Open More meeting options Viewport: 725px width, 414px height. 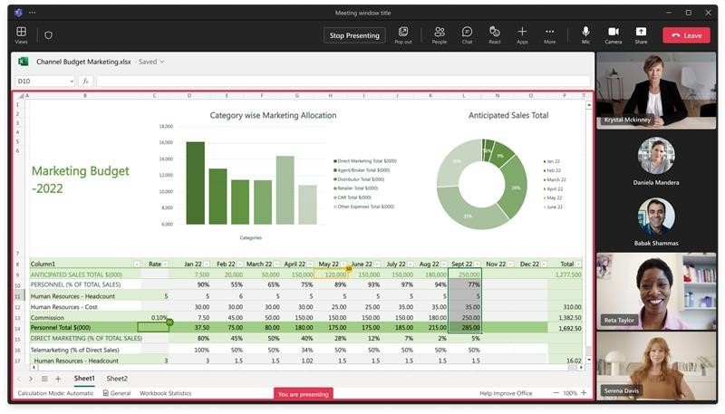coord(549,34)
